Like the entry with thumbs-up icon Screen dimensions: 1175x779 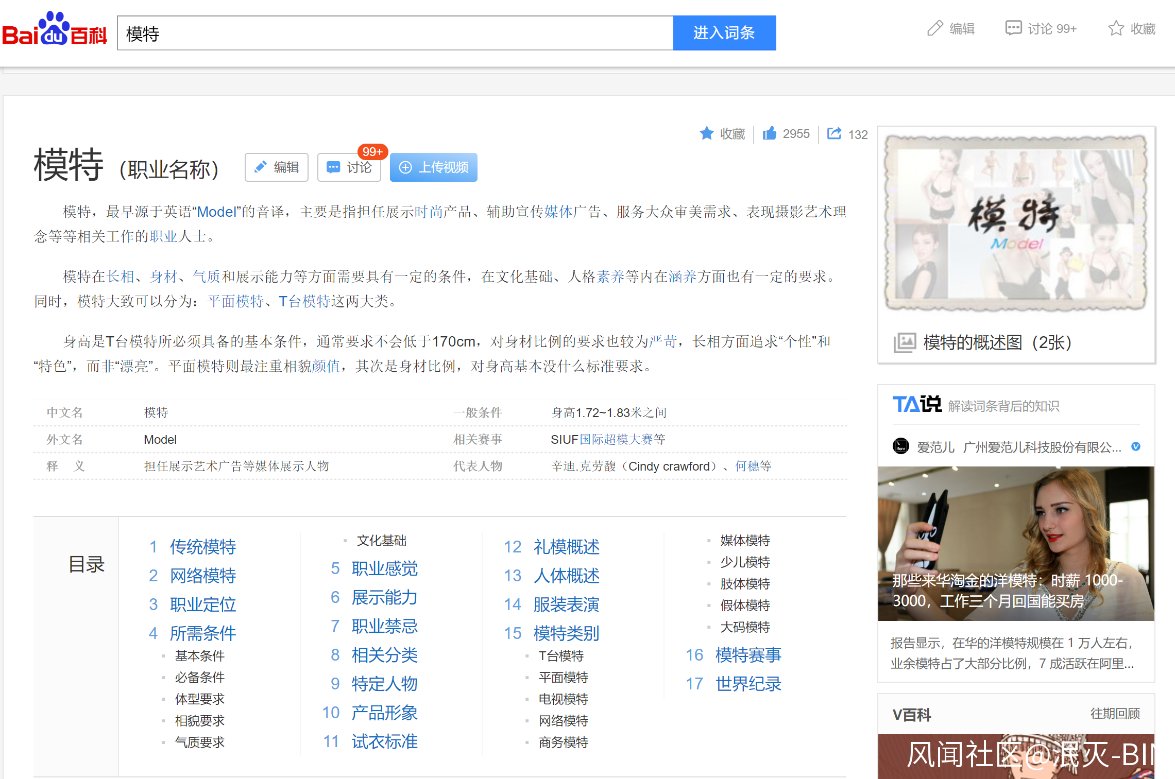coord(770,134)
